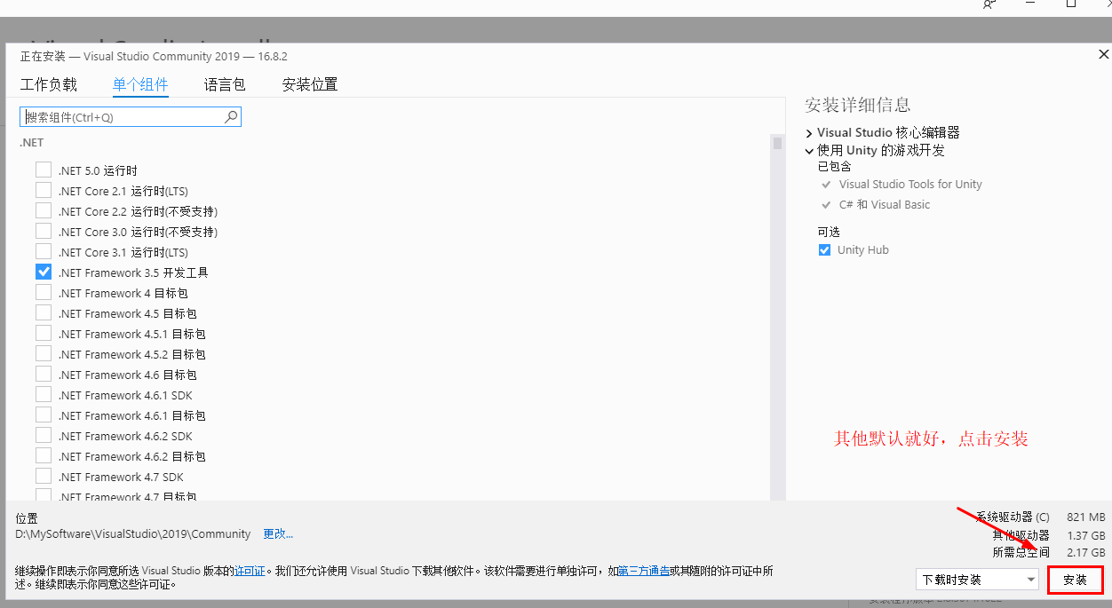Click 系统驱动器 (C) 821 MB value
The image size is (1112, 608).
tap(1085, 517)
